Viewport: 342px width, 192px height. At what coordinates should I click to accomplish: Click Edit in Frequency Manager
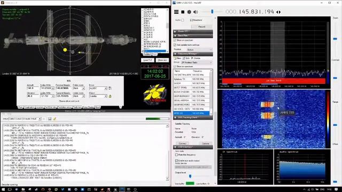(186, 58)
